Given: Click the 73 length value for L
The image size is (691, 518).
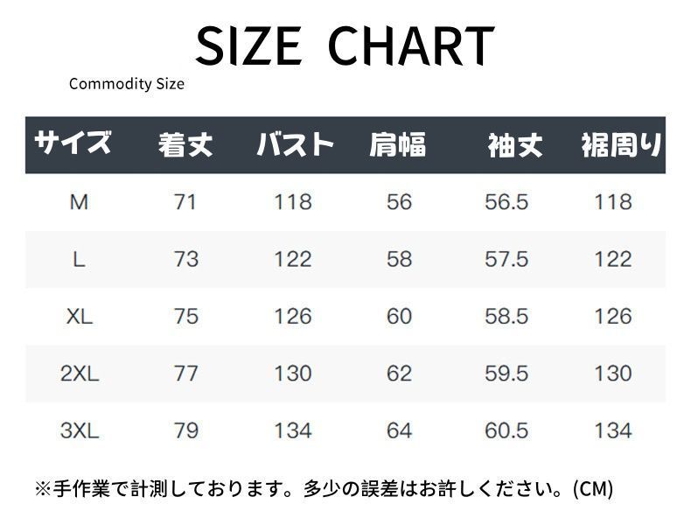Looking at the screenshot, I should click(x=186, y=259).
